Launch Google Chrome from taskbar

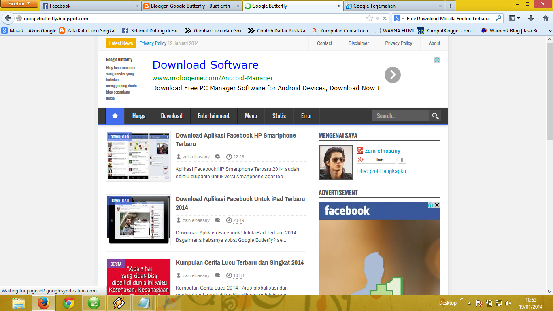(x=69, y=303)
